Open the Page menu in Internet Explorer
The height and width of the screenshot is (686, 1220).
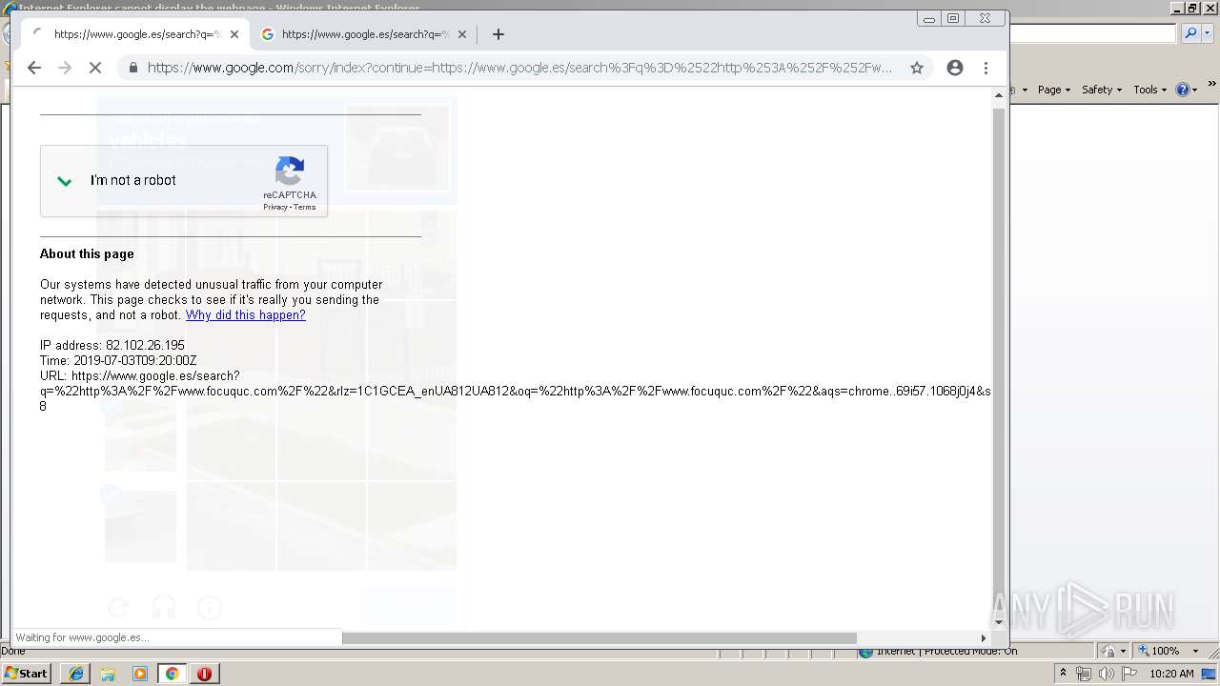pos(1053,90)
